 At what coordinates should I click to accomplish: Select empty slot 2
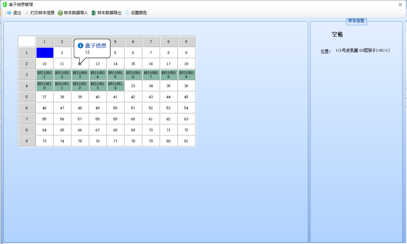pos(62,53)
